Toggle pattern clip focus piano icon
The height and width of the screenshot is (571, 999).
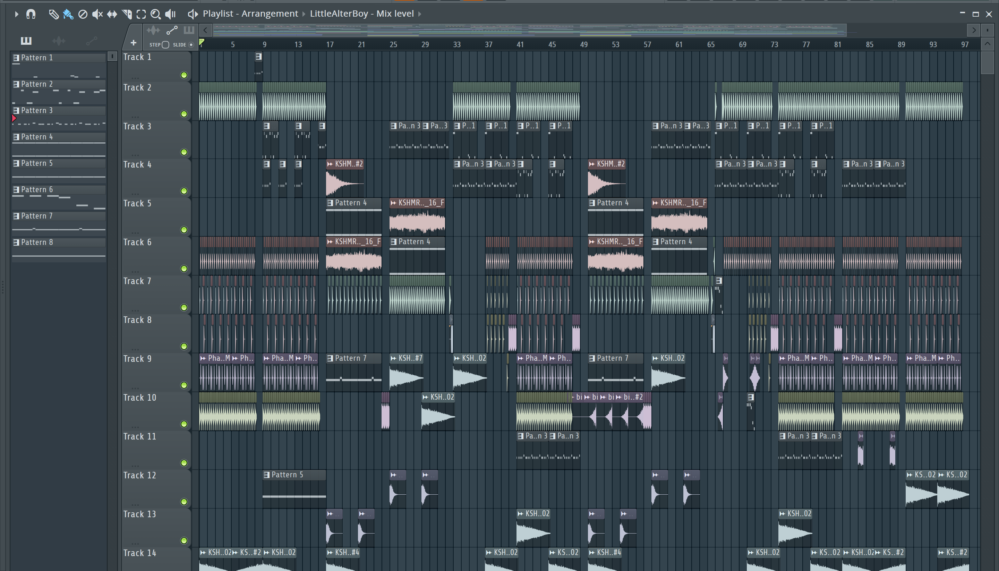click(x=189, y=30)
